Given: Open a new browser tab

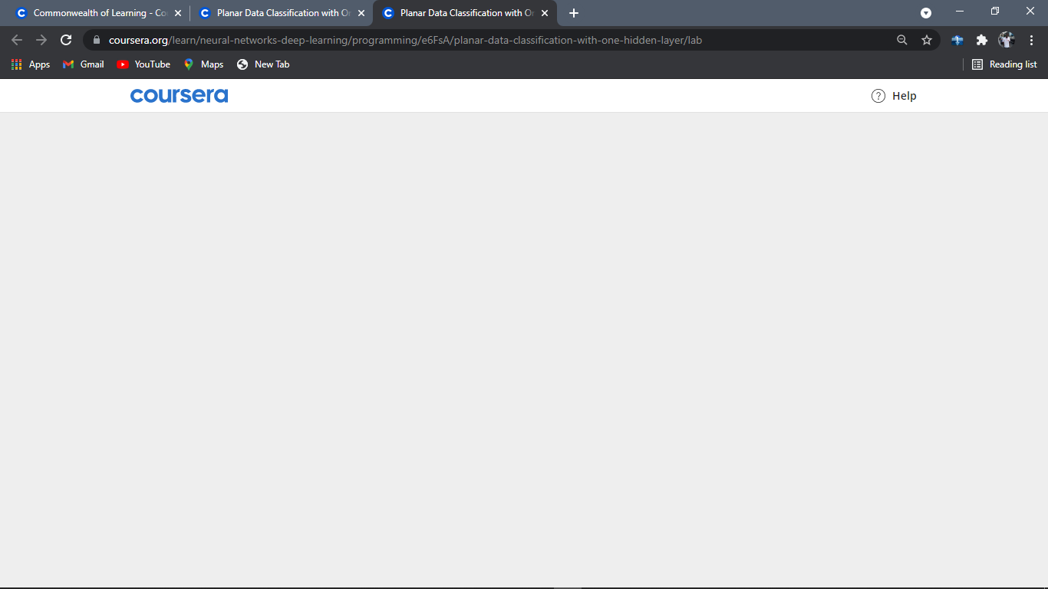Looking at the screenshot, I should tap(574, 13).
